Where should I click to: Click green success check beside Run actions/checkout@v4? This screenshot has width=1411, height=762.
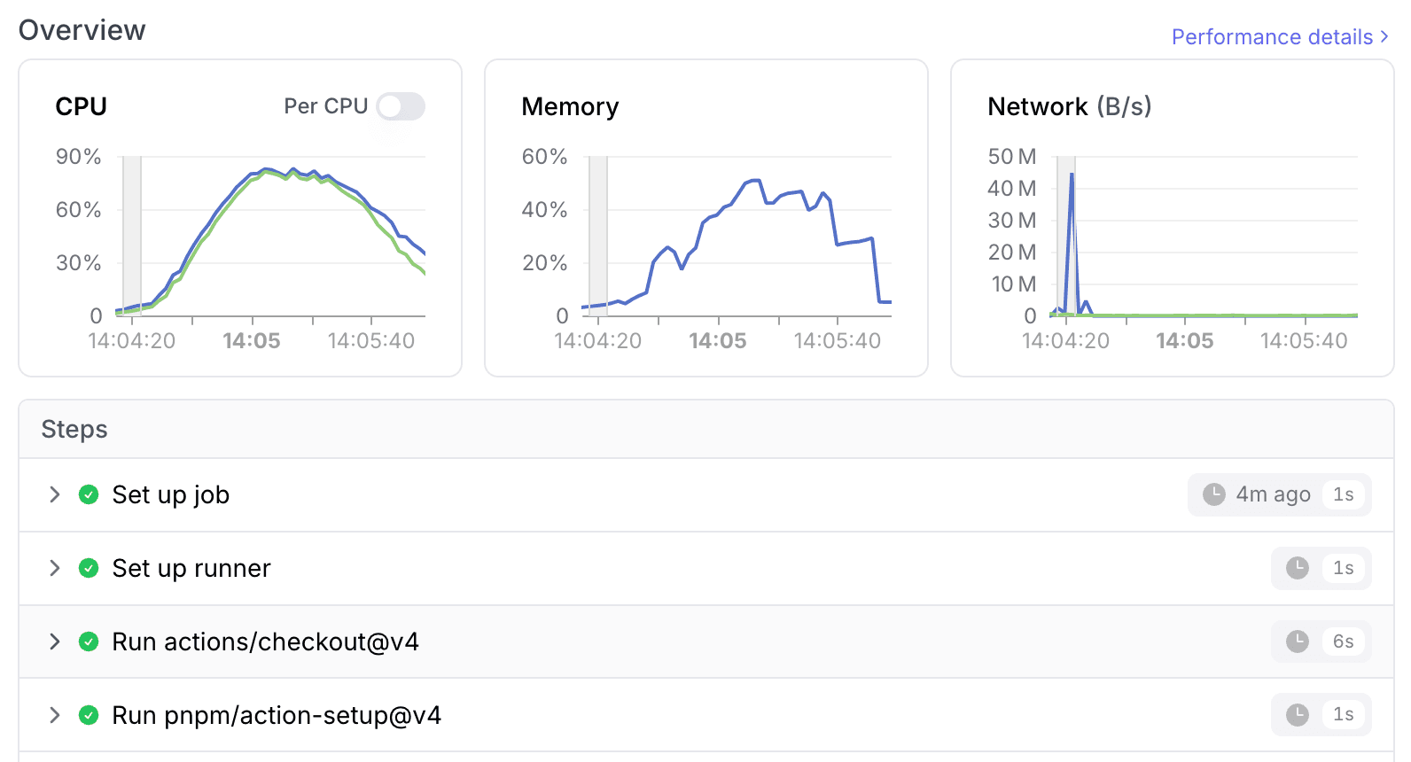pos(89,641)
